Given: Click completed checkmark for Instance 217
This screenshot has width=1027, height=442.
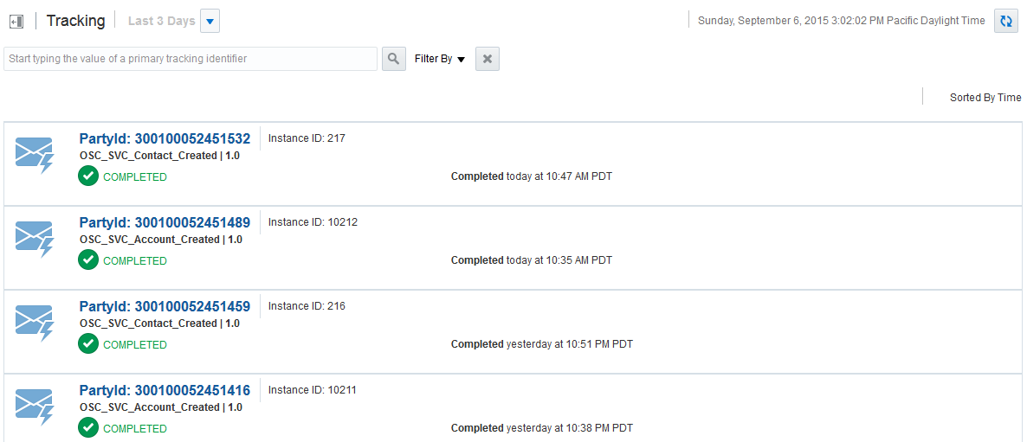Looking at the screenshot, I should (x=88, y=176).
